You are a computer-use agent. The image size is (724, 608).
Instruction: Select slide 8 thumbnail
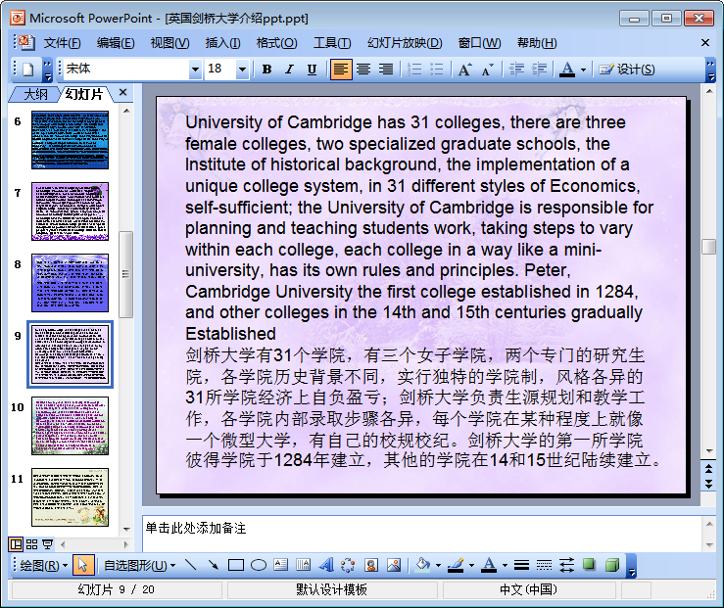pyautogui.click(x=71, y=283)
